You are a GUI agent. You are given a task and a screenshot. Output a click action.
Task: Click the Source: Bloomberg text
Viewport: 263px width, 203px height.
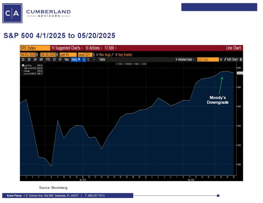53,188
